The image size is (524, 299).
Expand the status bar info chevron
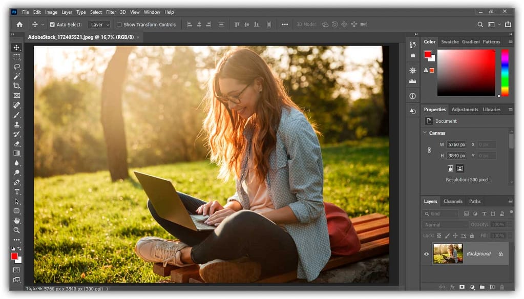pyautogui.click(x=107, y=289)
